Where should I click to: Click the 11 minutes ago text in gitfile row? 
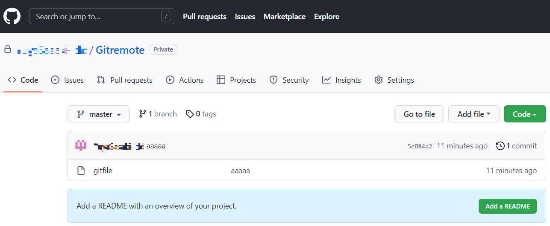511,171
